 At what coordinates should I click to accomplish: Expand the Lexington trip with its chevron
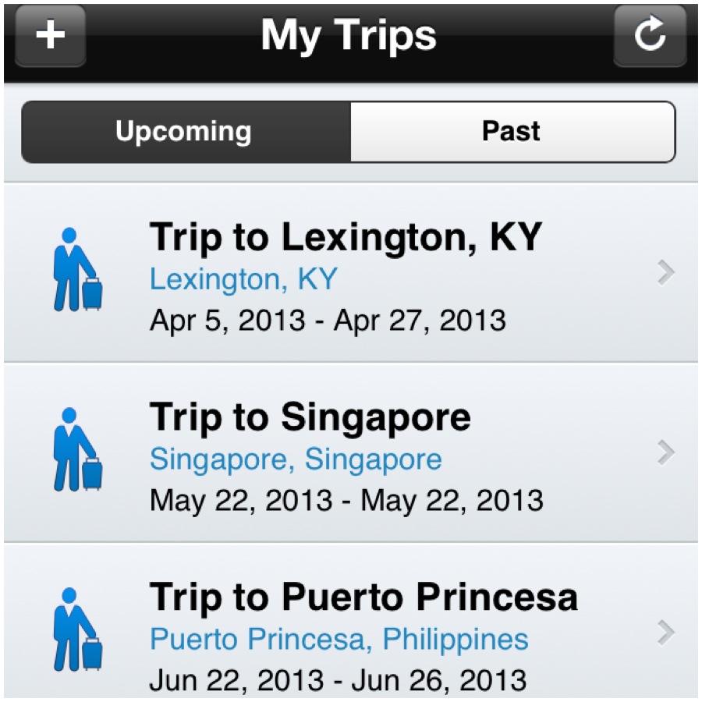click(665, 272)
